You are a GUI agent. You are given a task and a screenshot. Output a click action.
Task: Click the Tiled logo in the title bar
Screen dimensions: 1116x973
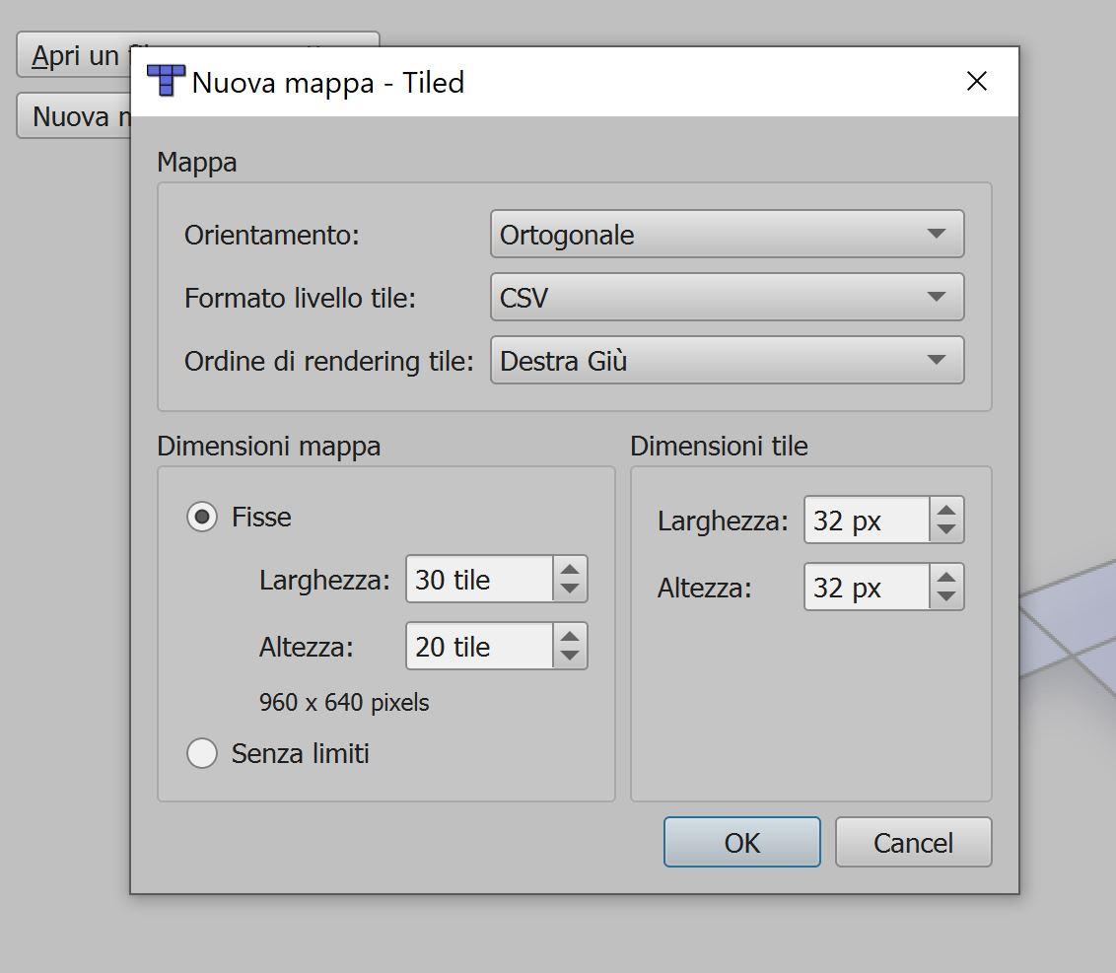165,81
